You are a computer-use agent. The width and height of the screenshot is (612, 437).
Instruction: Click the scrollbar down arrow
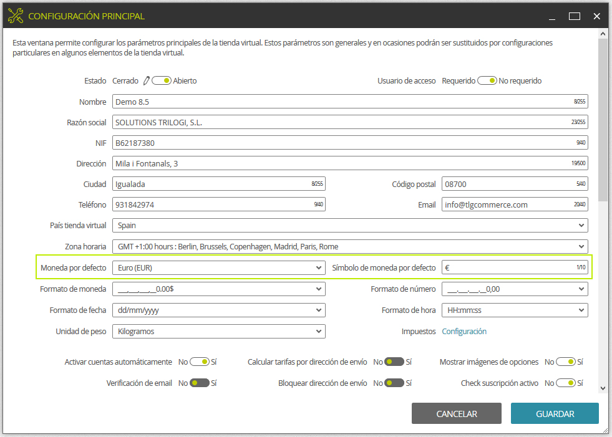603,388
